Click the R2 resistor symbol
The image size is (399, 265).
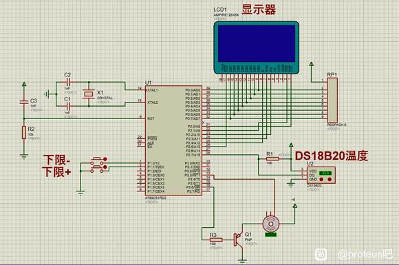24,132
